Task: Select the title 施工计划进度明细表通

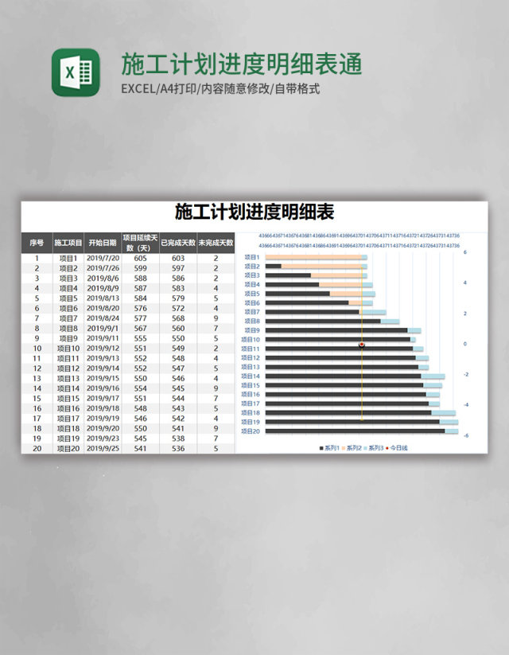Action: (x=242, y=64)
